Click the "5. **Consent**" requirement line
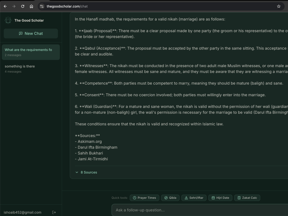Image resolution: width=288 pixels, height=216 pixels. tap(170, 95)
